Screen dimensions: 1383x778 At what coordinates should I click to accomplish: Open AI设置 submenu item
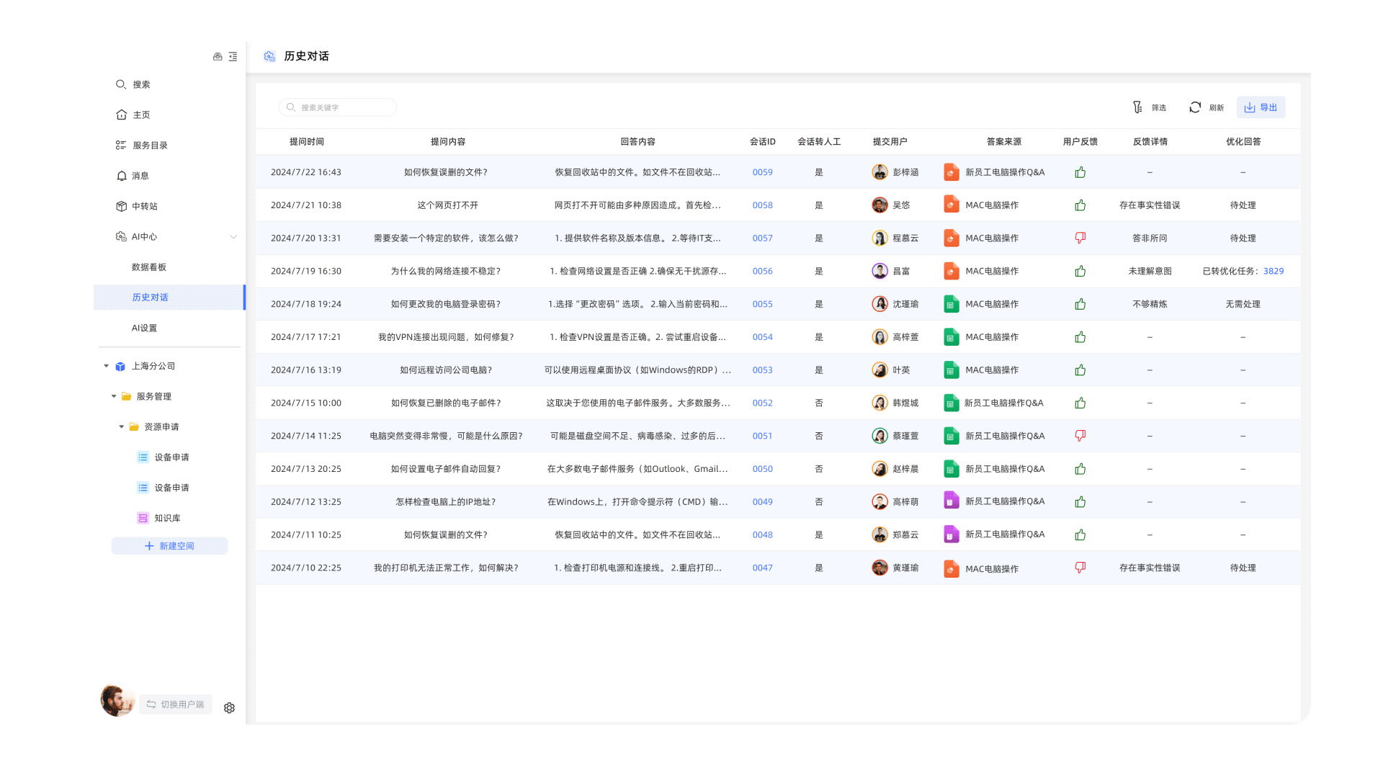[x=144, y=328]
